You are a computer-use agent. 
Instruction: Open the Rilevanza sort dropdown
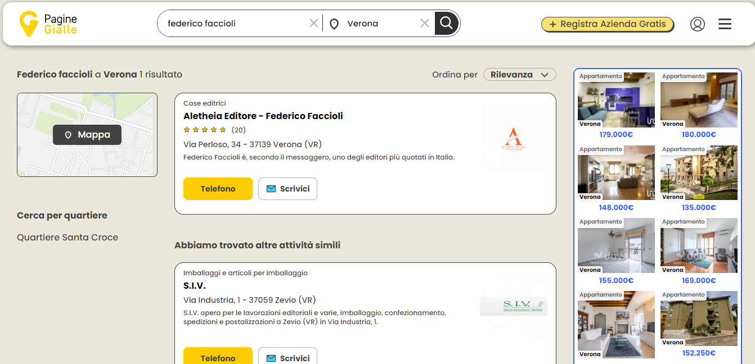(520, 74)
